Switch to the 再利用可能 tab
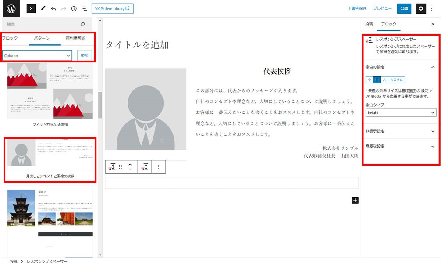The width and height of the screenshot is (441, 274). point(75,39)
